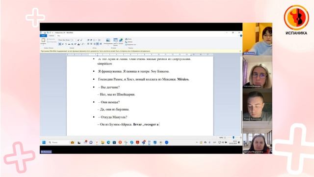Toggle strikethrough formatting
Image resolution: width=314 pixels, height=177 pixels.
coord(69,44)
